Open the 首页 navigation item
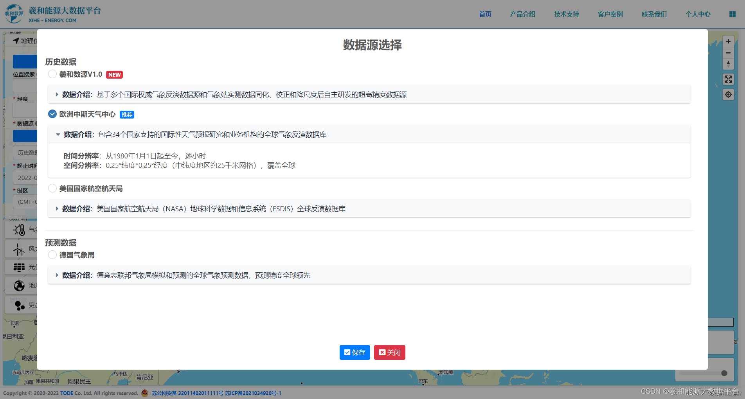This screenshot has width=745, height=399. pos(485,14)
